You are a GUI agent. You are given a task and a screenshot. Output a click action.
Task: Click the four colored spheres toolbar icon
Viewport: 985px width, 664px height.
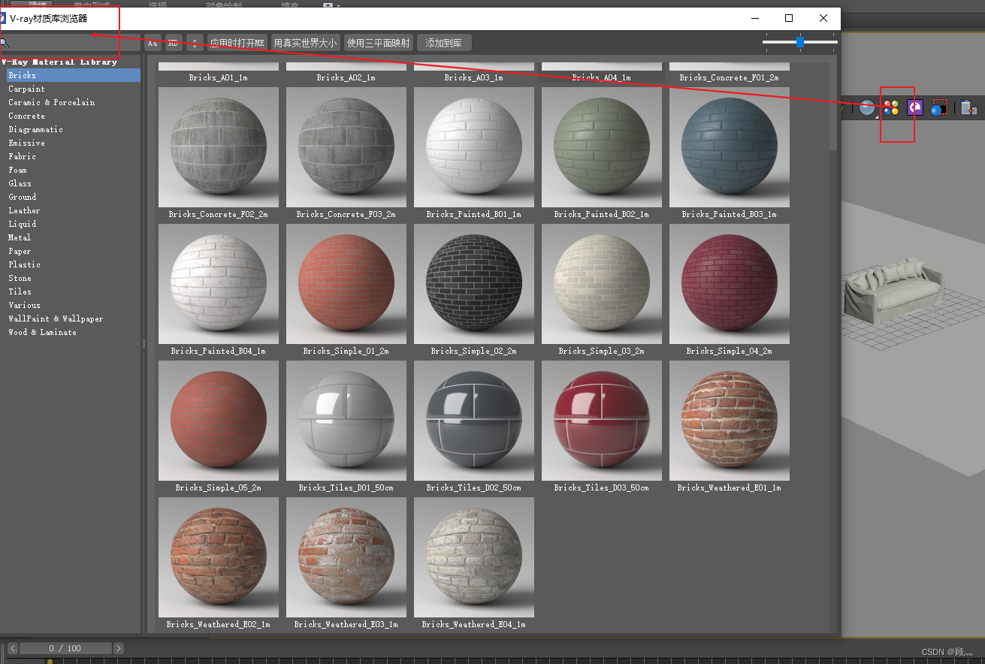891,107
